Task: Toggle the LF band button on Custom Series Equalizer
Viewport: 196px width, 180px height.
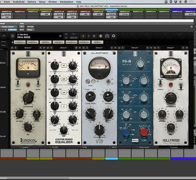Action: click(x=64, y=106)
